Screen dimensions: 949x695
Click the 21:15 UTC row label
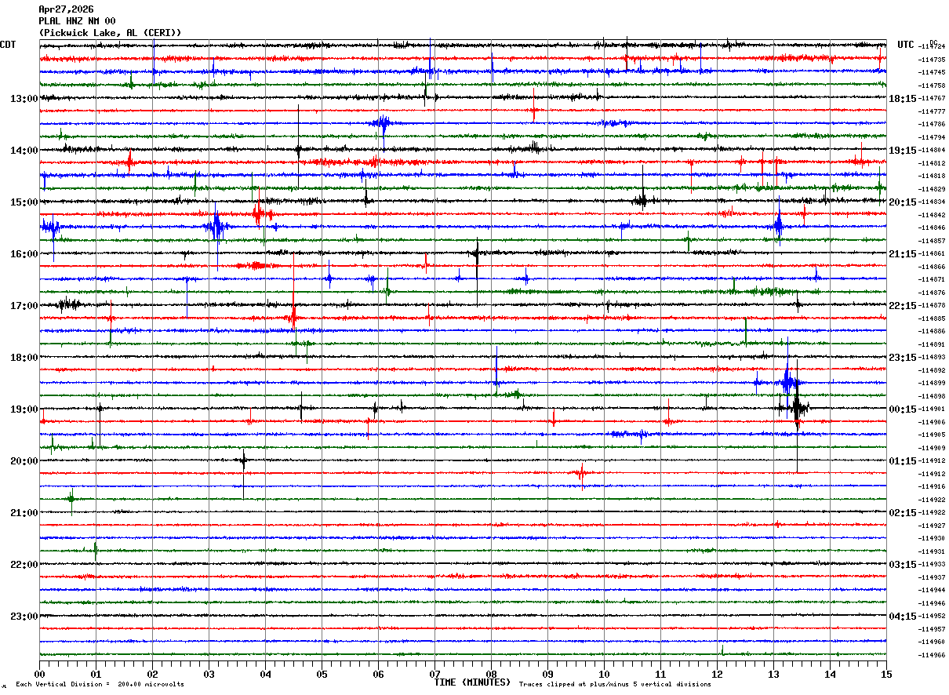(x=902, y=254)
